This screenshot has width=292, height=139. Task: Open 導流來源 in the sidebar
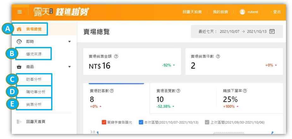pos(34,54)
